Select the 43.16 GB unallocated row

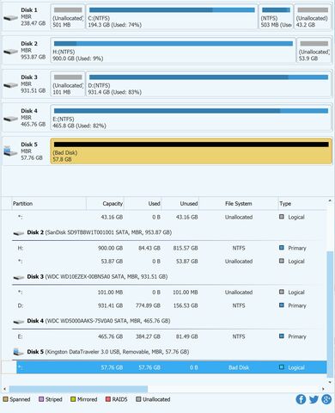click(x=169, y=217)
